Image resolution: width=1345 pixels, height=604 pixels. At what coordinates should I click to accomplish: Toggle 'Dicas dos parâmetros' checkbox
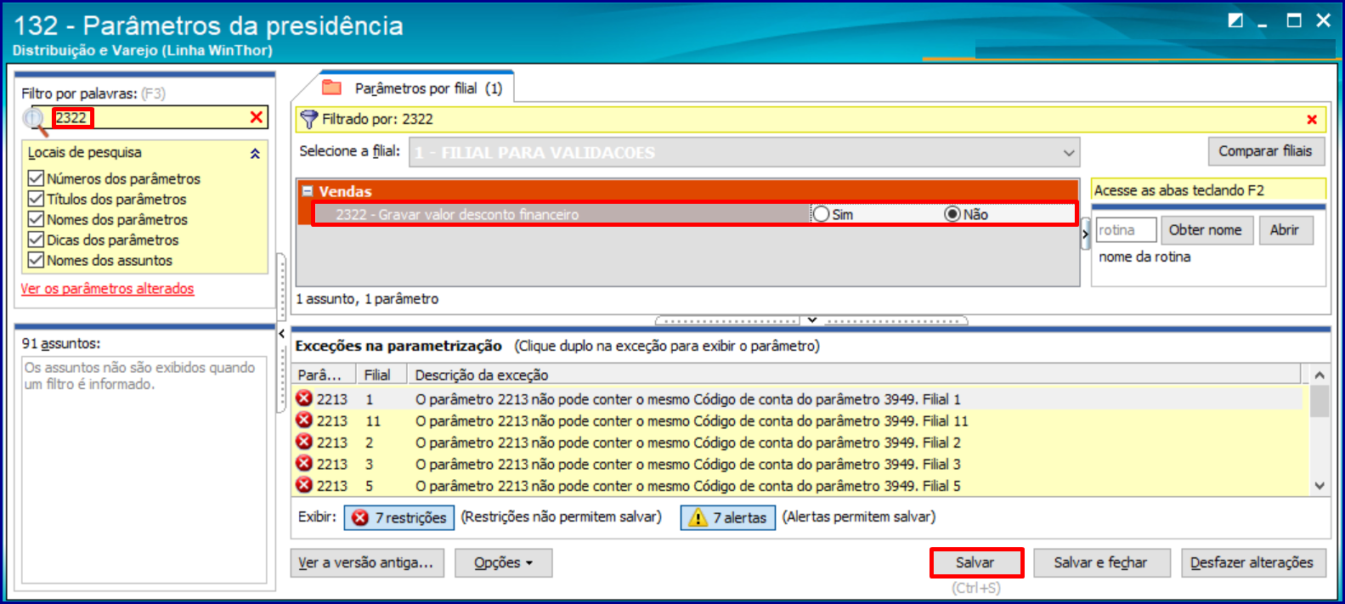[x=36, y=240]
